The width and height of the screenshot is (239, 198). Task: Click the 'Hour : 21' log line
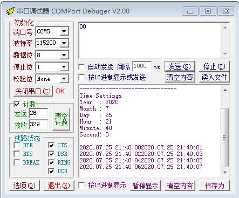click(95, 121)
